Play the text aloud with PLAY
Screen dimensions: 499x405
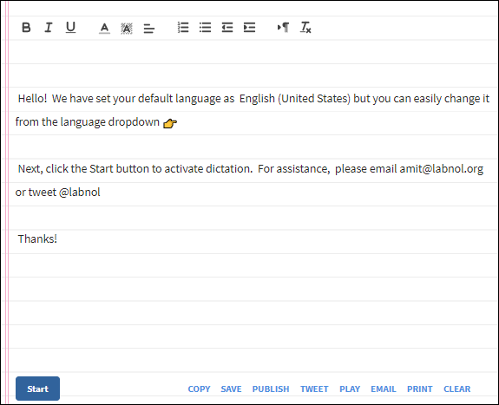point(350,389)
